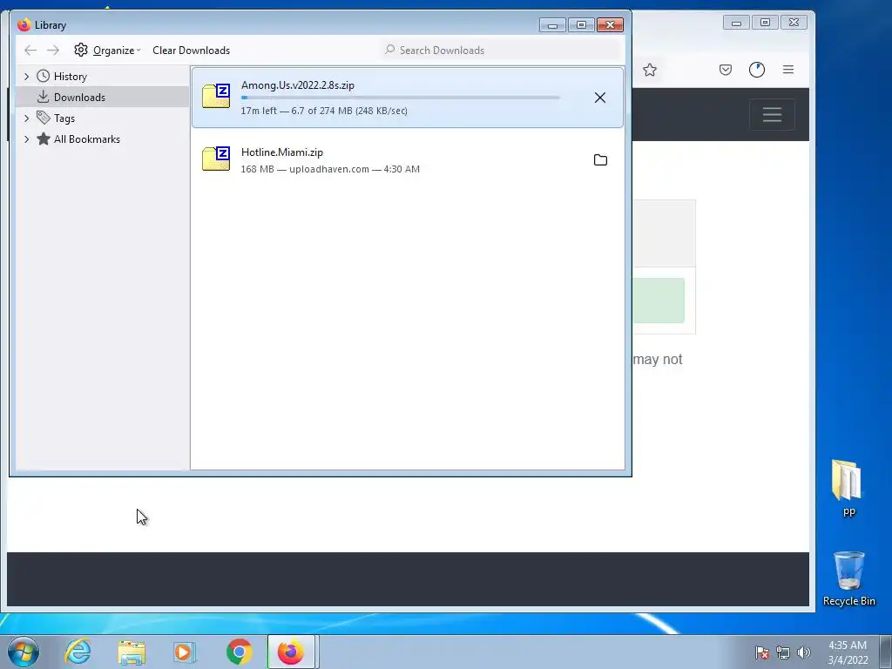Open volume control in system tray
The height and width of the screenshot is (669, 892).
(x=804, y=652)
